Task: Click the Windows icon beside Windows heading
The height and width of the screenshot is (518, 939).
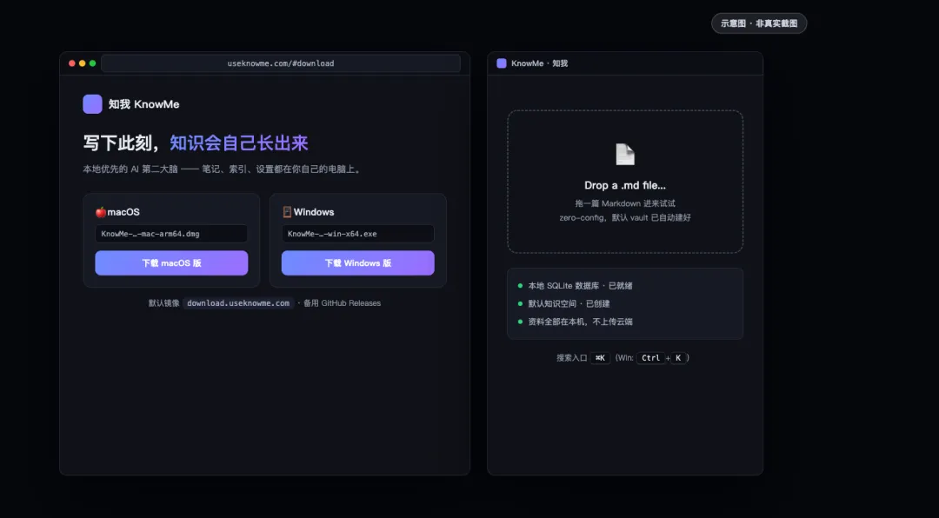Action: point(287,212)
